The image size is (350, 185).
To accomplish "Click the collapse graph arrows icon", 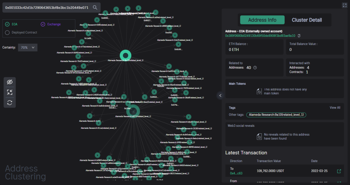I will tap(10, 92).
